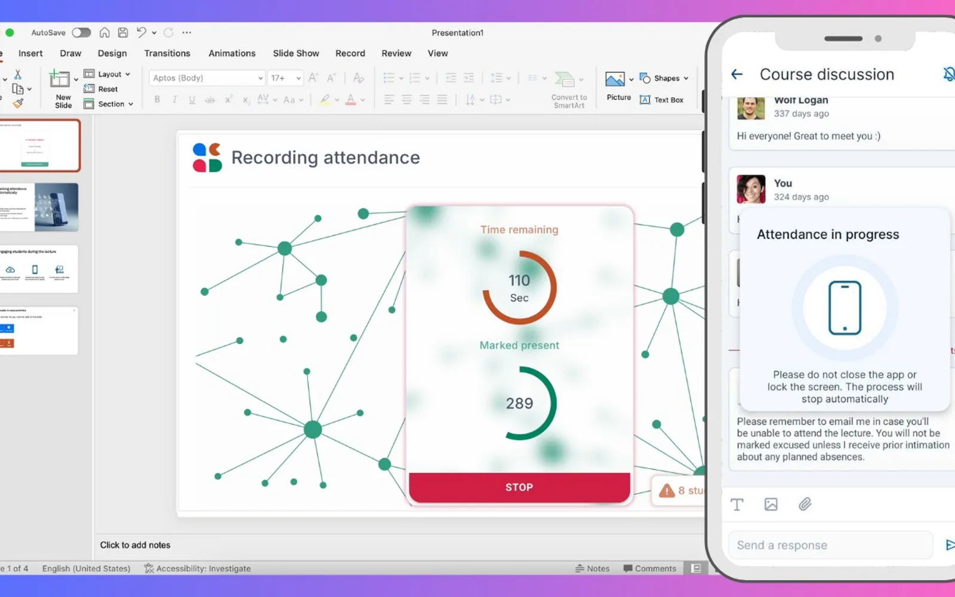Save the presentation with the disk icon
The image size is (955, 597).
click(123, 33)
